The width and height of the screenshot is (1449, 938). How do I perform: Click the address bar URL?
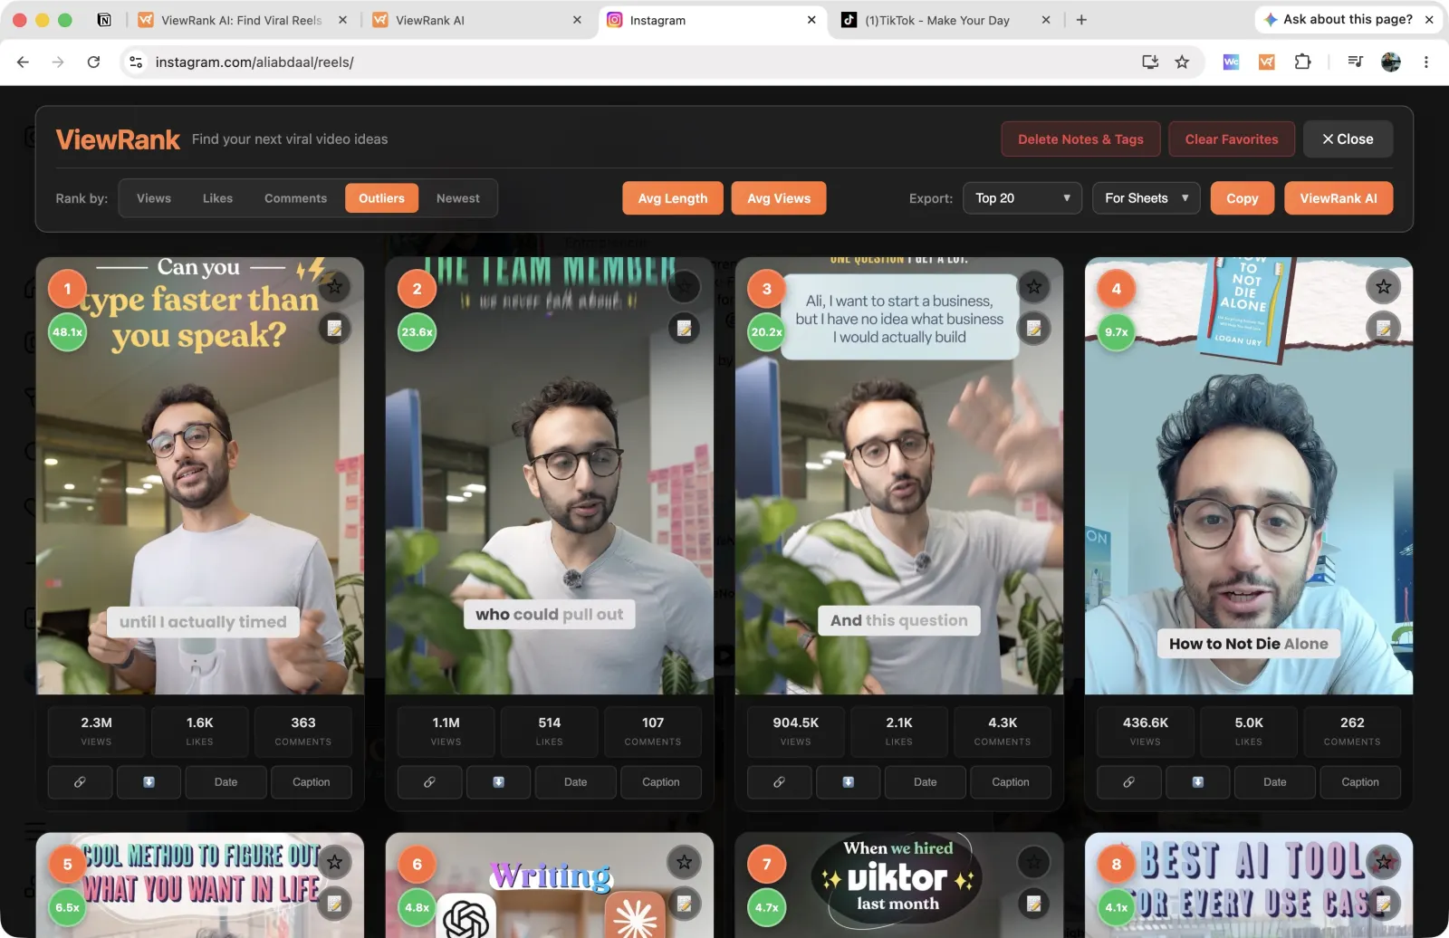click(254, 62)
